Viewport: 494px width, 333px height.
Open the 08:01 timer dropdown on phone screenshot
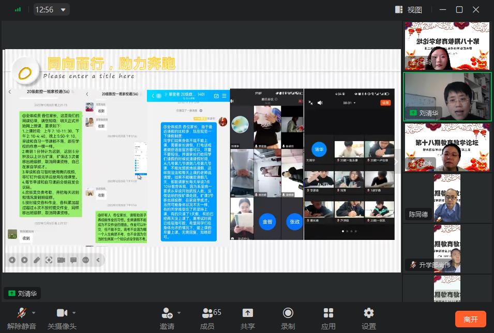pos(349,103)
